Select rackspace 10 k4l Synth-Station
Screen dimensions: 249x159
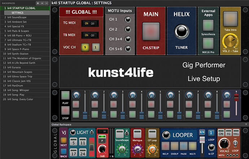[x=25, y=54]
